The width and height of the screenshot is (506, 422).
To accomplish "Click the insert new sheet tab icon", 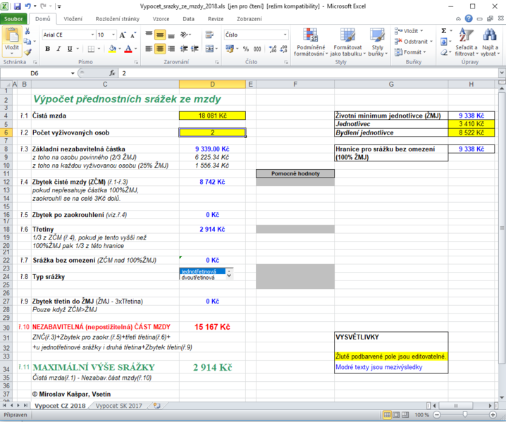I will tap(157, 406).
